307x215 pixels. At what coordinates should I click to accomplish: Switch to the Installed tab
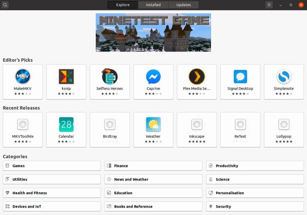[153, 5]
